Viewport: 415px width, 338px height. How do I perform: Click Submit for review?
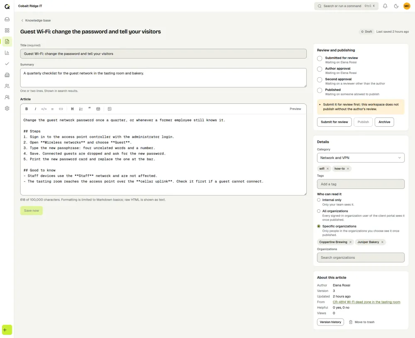334,122
